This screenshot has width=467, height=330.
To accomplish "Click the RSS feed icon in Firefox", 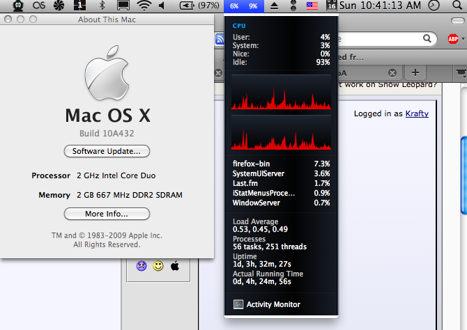I will (220, 39).
